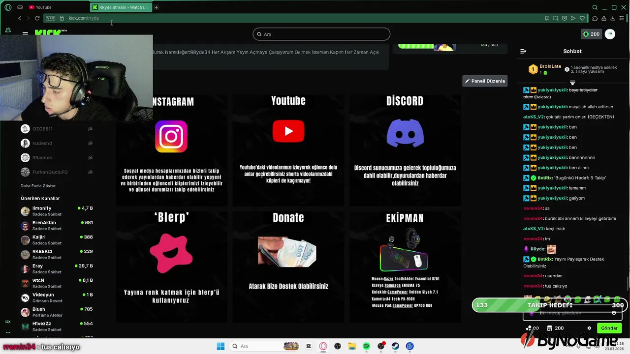Open RKBEKCI recommended channel
Image resolution: width=630 pixels, height=354 pixels.
57,254
